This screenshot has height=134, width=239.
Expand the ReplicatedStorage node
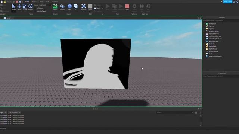(204, 36)
